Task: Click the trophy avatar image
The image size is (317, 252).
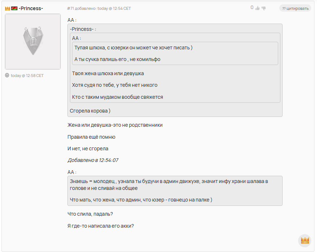Action: [x=33, y=41]
